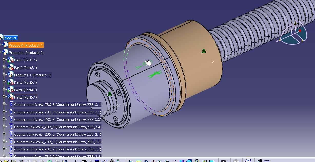315x162 pixels.
Task: Select Part4 (Part4.1) label
Action: [25, 90]
